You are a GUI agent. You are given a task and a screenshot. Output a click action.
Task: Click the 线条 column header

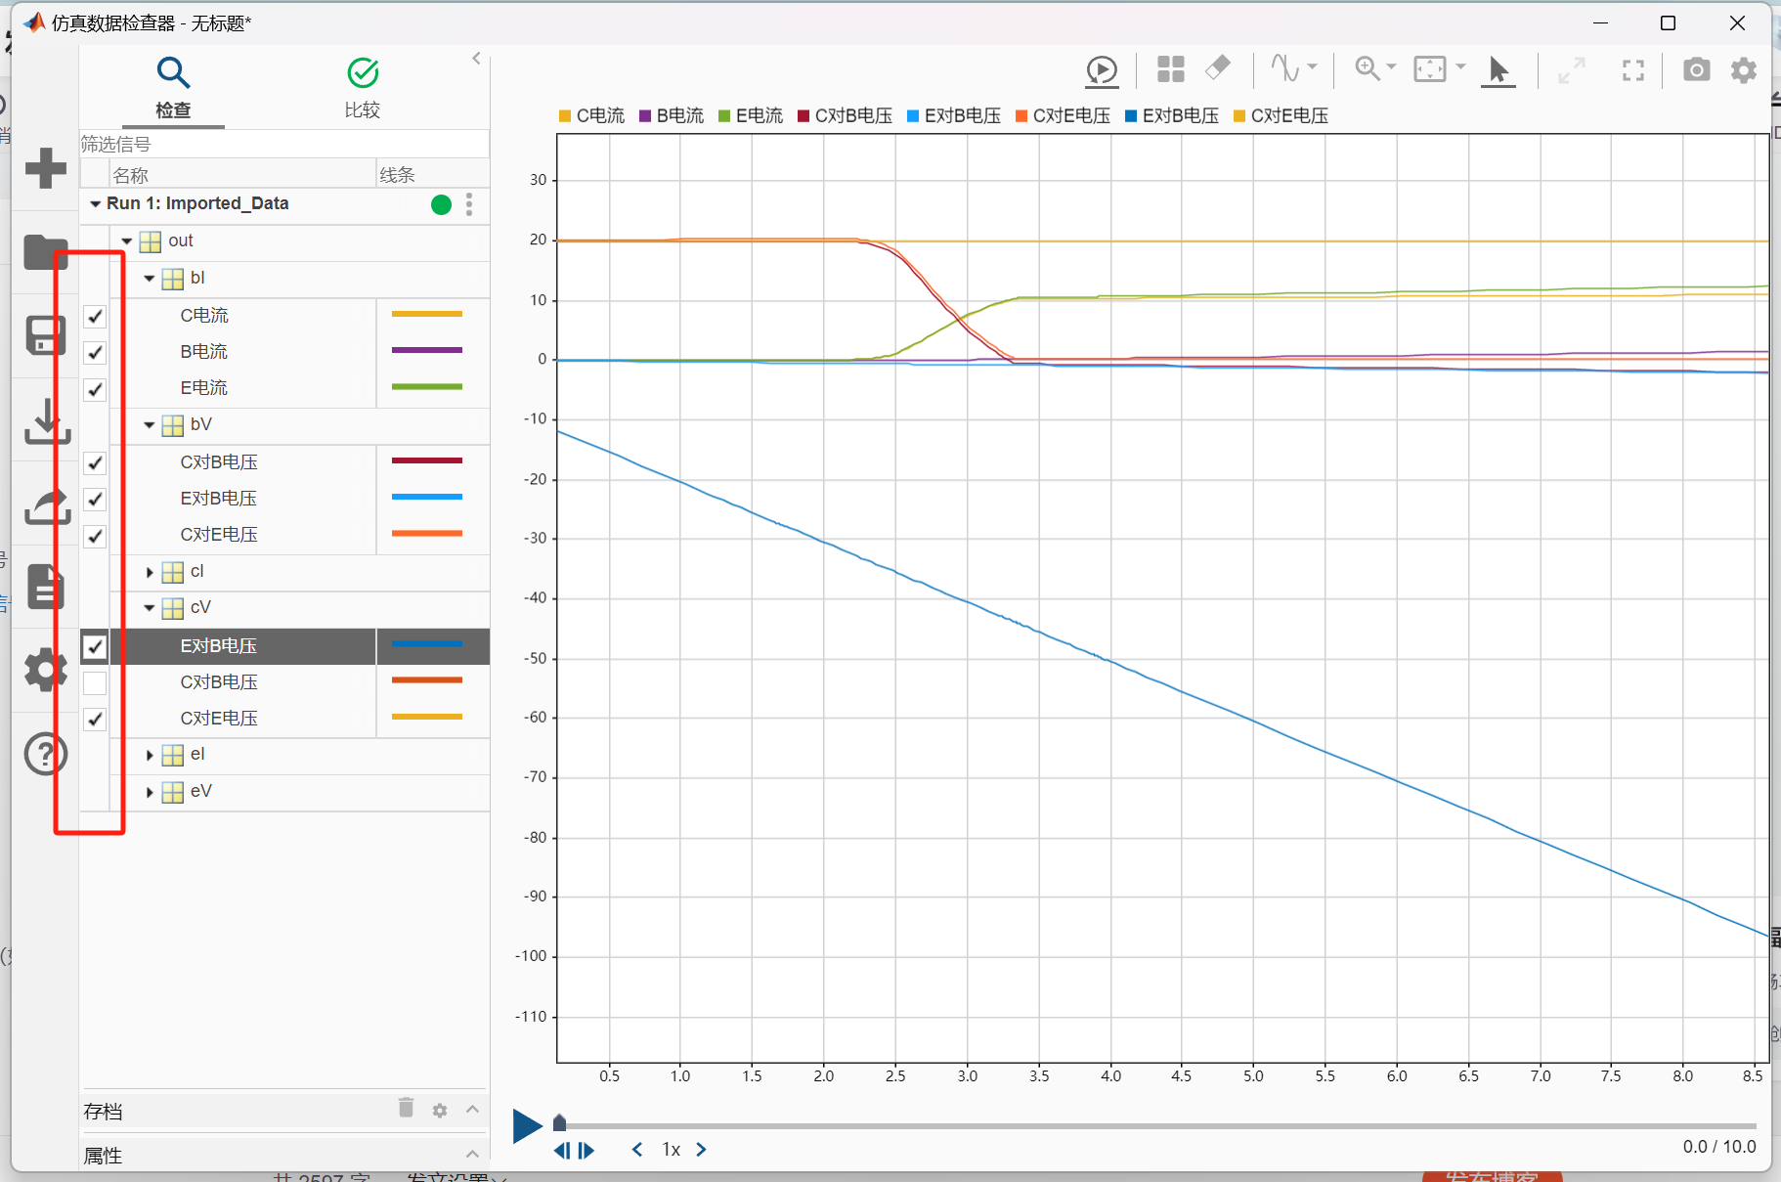(x=433, y=175)
